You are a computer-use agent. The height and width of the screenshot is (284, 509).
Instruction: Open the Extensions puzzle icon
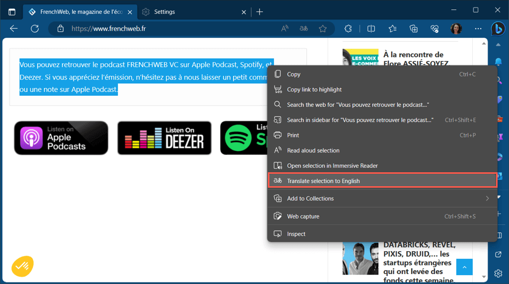[348, 29]
